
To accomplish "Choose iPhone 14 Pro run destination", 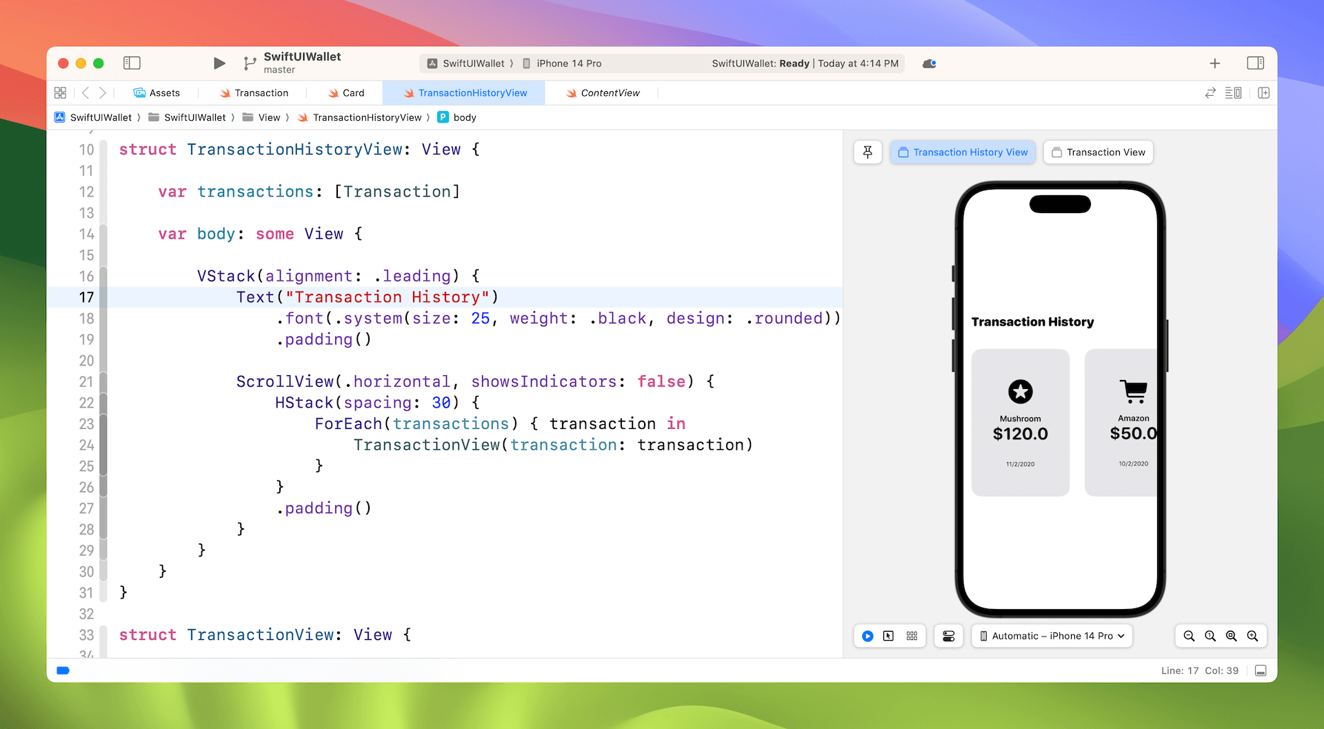I will (x=562, y=63).
